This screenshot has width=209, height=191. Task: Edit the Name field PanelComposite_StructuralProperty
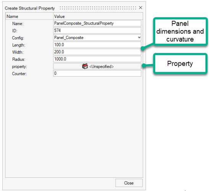coord(97,23)
